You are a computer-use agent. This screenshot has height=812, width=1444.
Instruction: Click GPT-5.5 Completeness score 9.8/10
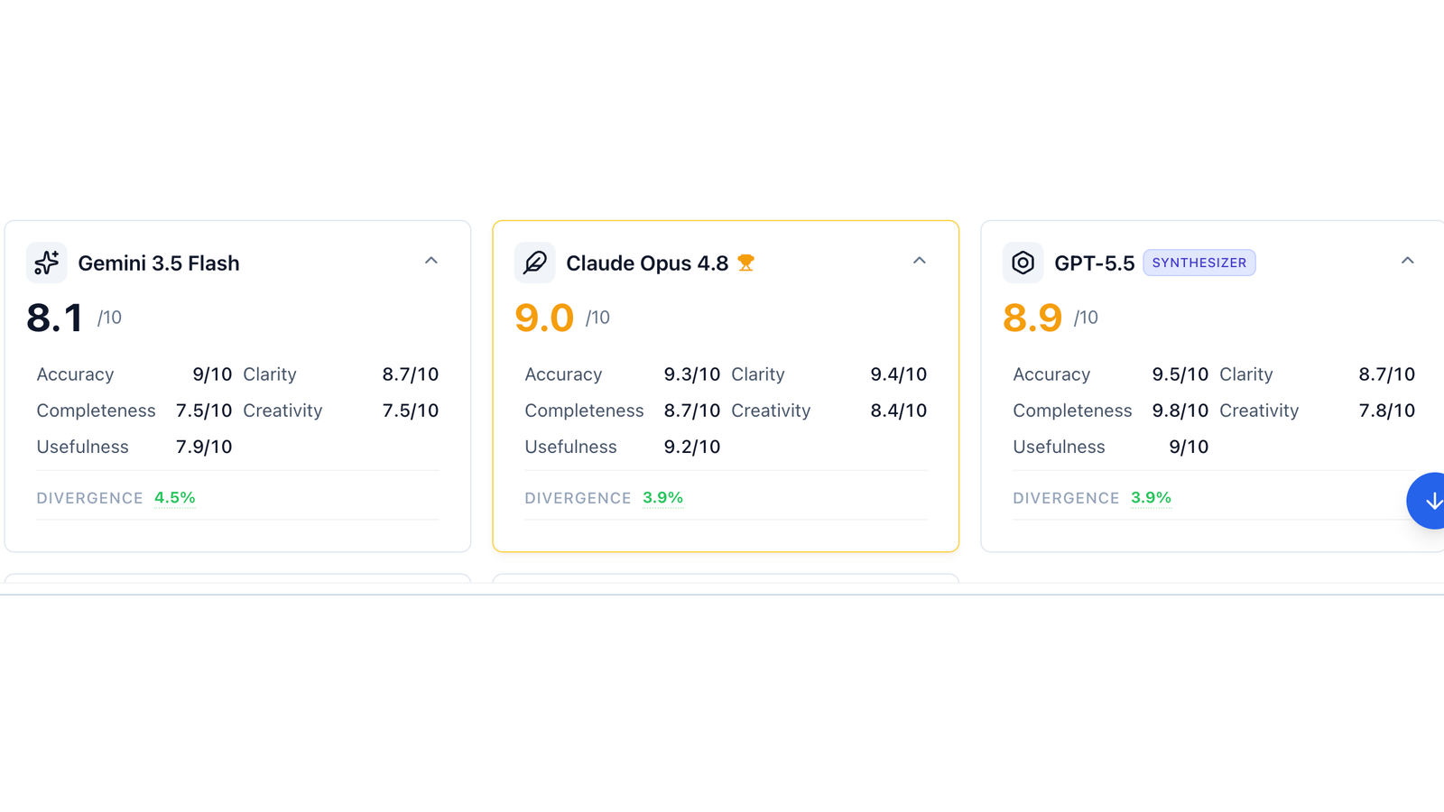[x=1180, y=411]
